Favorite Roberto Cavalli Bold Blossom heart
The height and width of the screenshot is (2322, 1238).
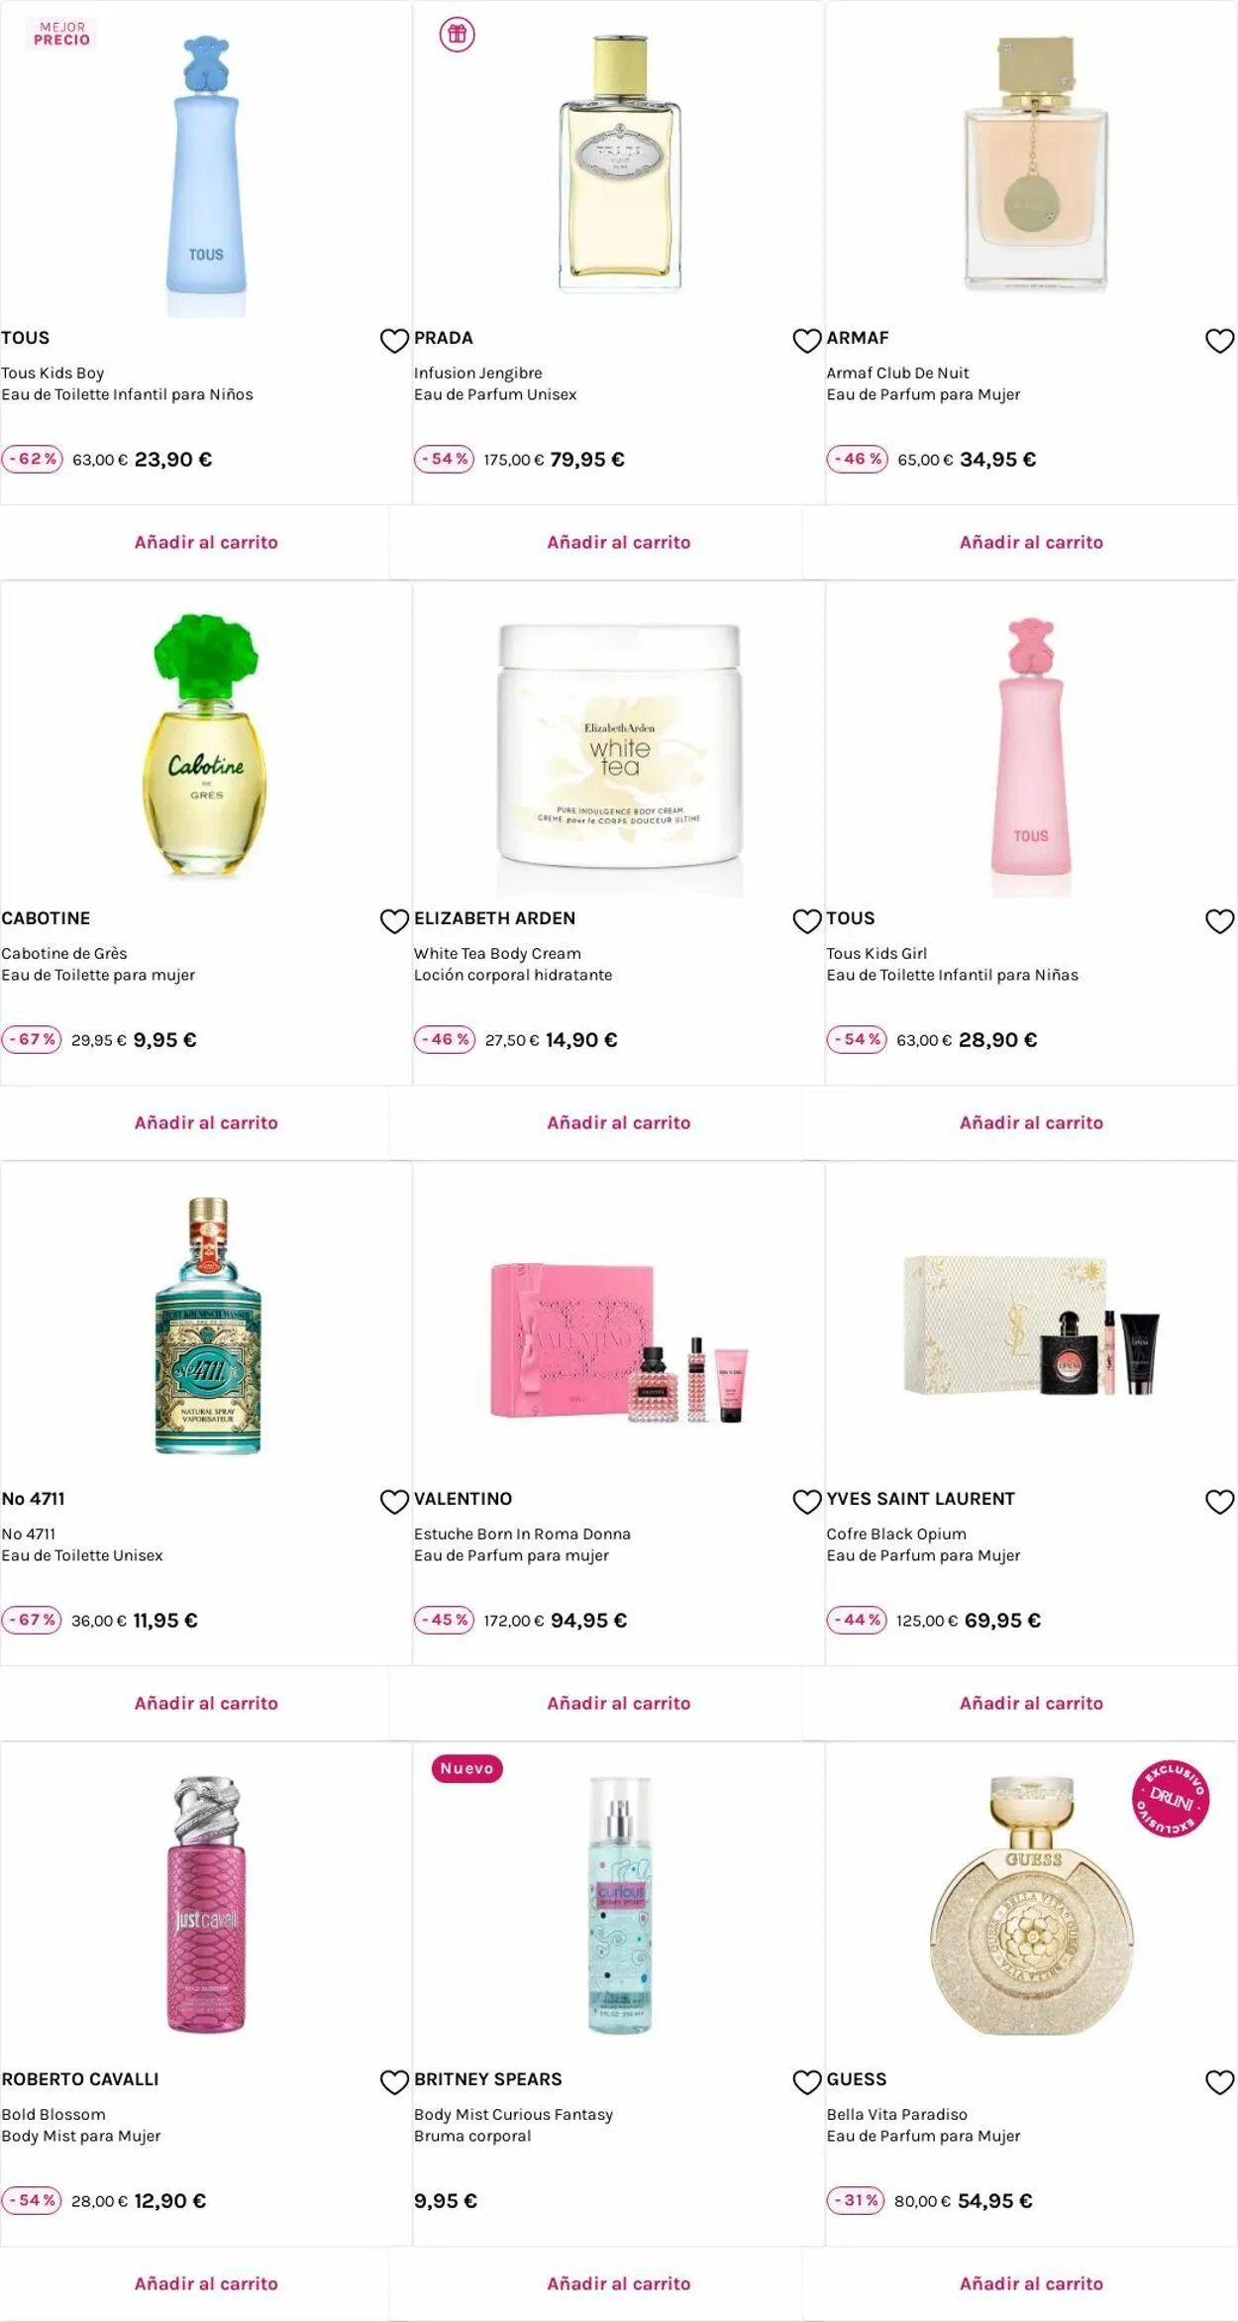pos(394,2082)
